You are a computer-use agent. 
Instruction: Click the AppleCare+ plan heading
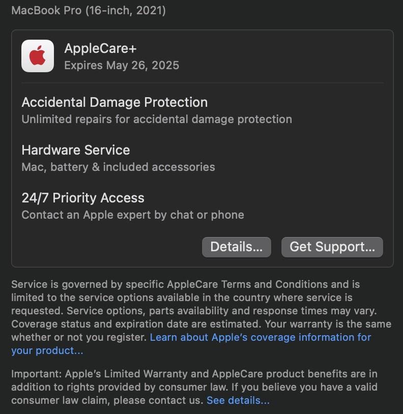tap(100, 48)
